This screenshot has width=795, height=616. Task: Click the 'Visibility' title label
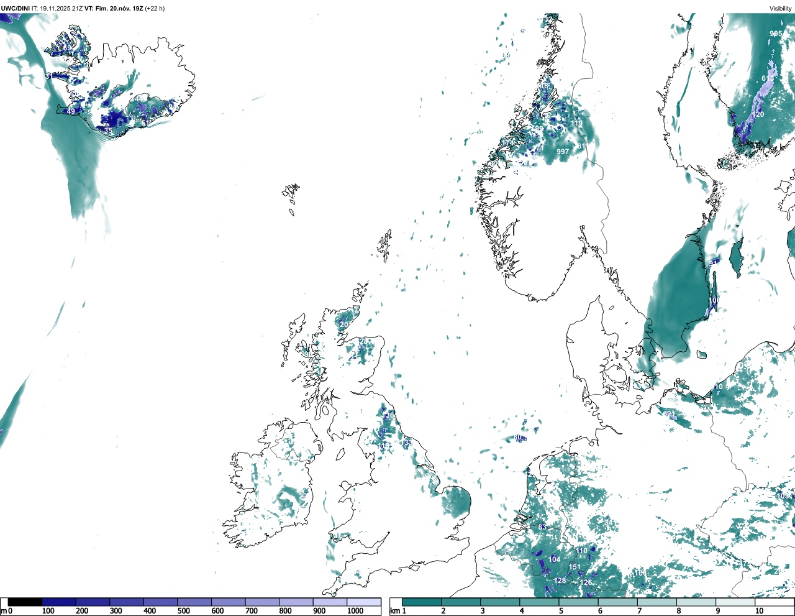click(781, 9)
